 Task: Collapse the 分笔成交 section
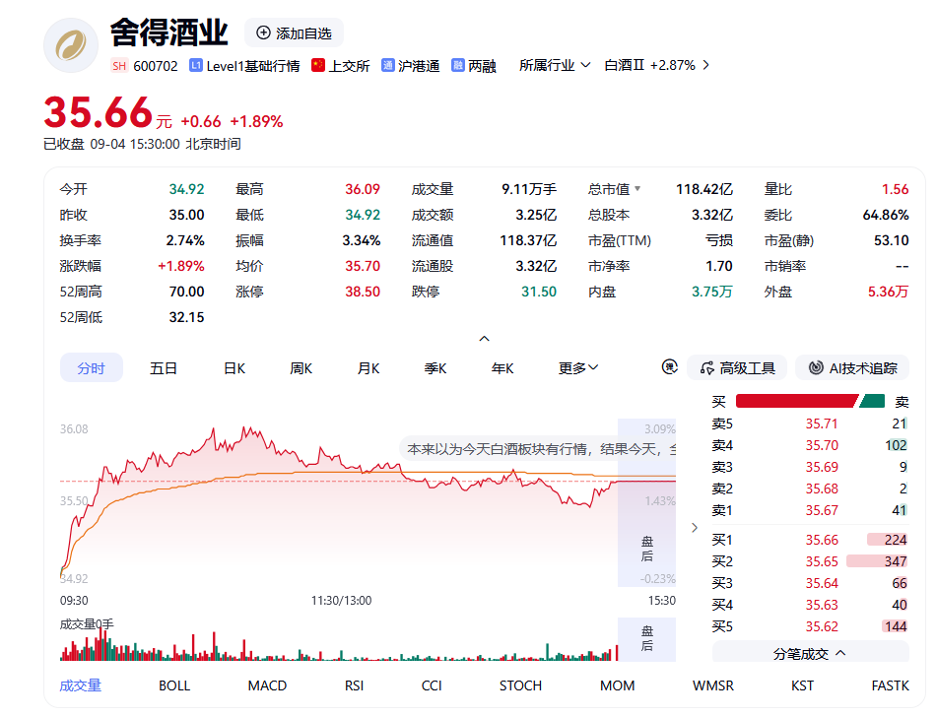[810, 653]
